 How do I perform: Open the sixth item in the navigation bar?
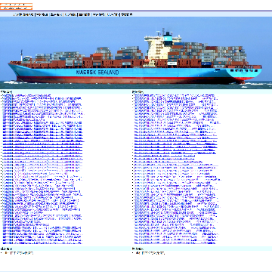pos(98,14)
